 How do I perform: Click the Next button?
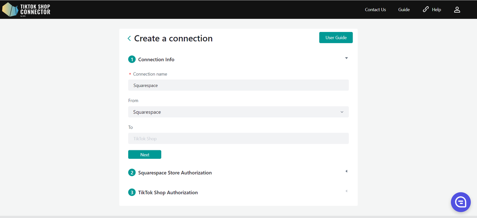click(145, 154)
